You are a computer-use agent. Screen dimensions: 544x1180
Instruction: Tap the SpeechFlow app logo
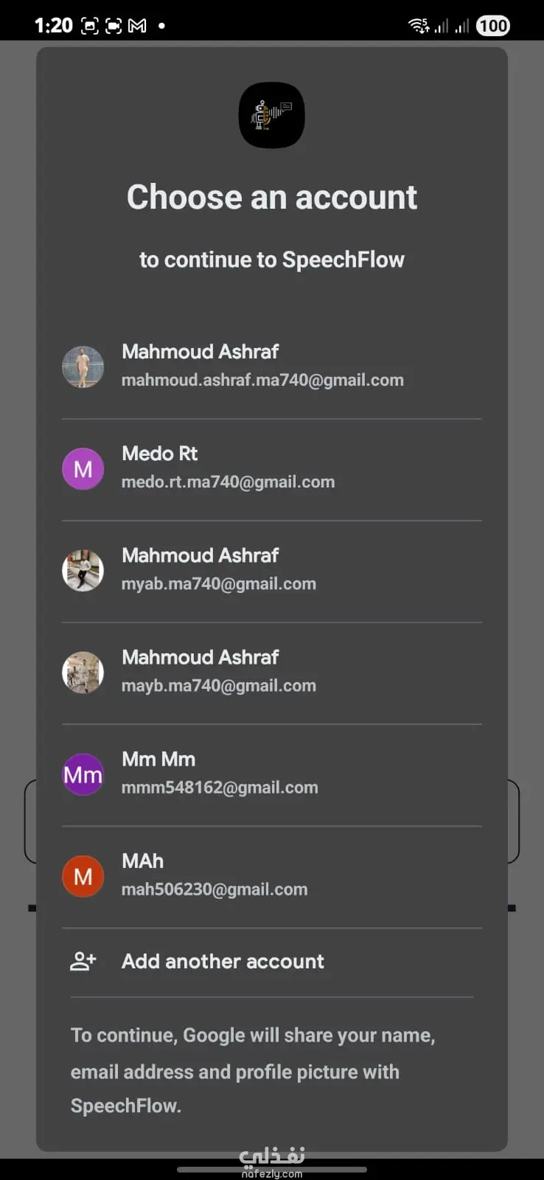[x=271, y=115]
